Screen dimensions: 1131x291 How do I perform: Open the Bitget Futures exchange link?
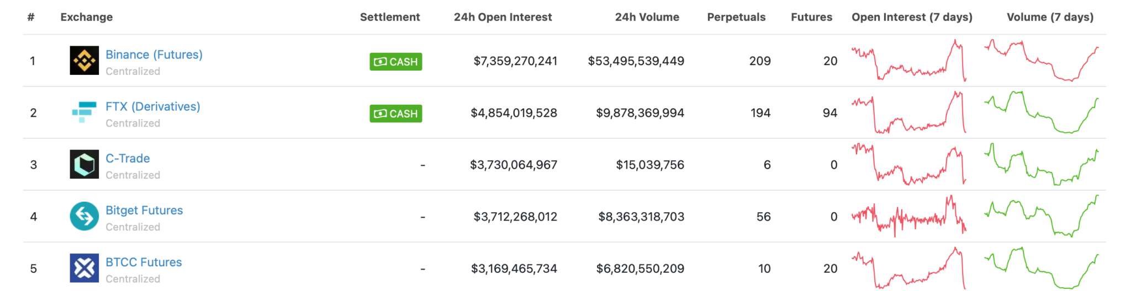(144, 210)
